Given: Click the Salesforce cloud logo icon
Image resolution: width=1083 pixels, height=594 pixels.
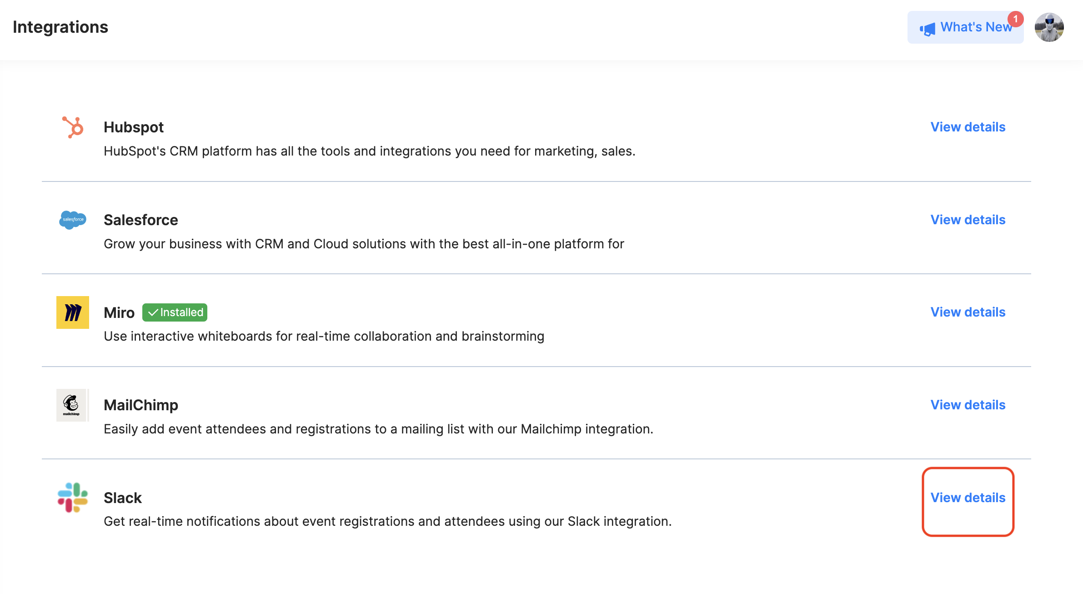Looking at the screenshot, I should [x=72, y=220].
